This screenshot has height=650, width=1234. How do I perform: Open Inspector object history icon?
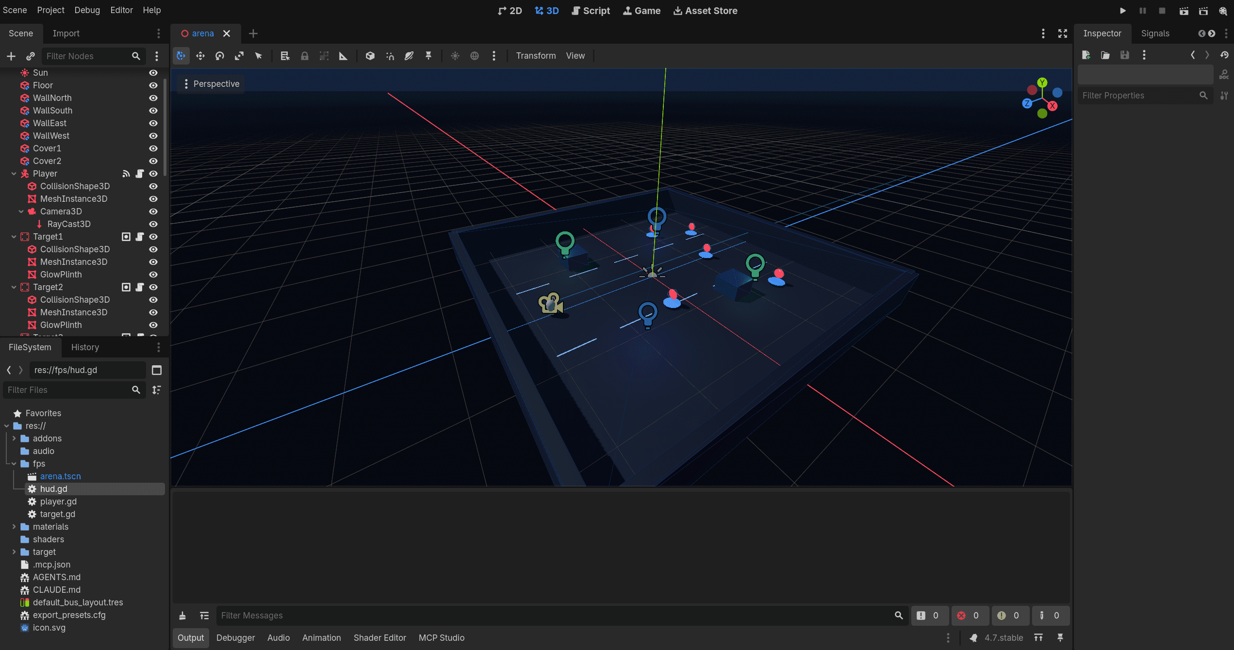click(x=1224, y=55)
